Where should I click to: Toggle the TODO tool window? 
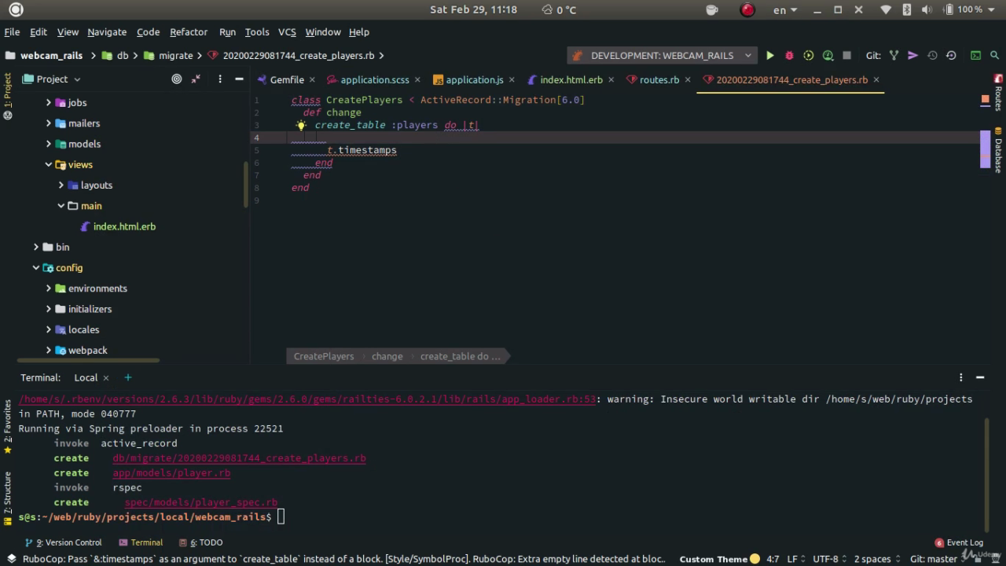tap(206, 542)
